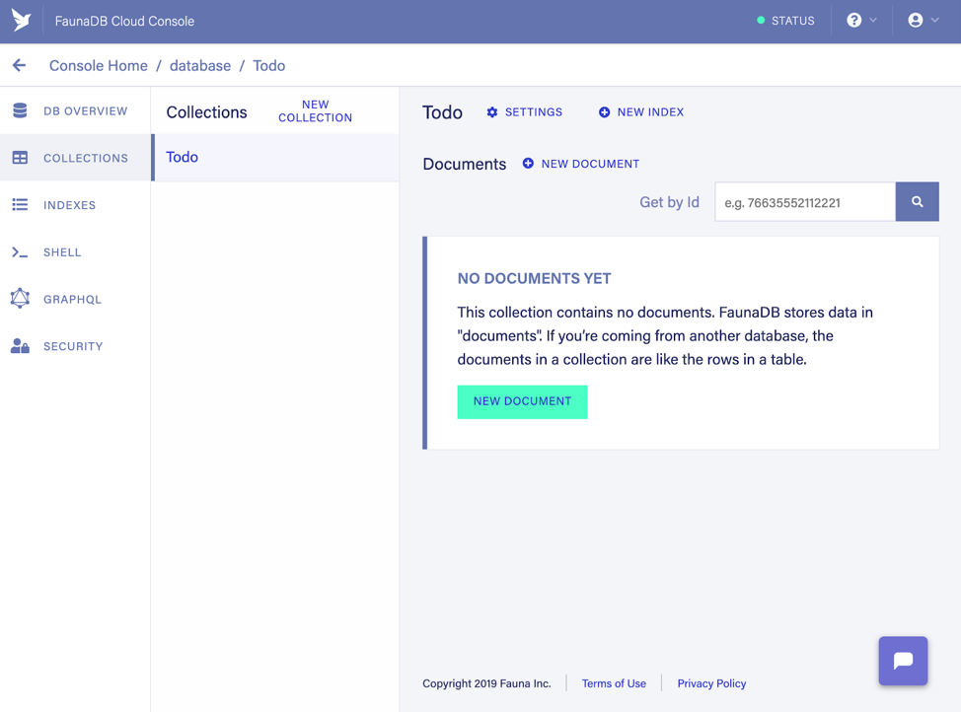Select Todo in collections list
961x712 pixels.
pos(276,158)
